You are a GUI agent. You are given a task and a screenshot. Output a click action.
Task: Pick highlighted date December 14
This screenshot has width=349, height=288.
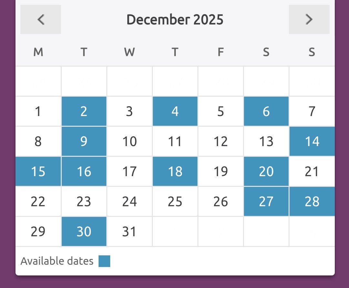click(x=312, y=141)
